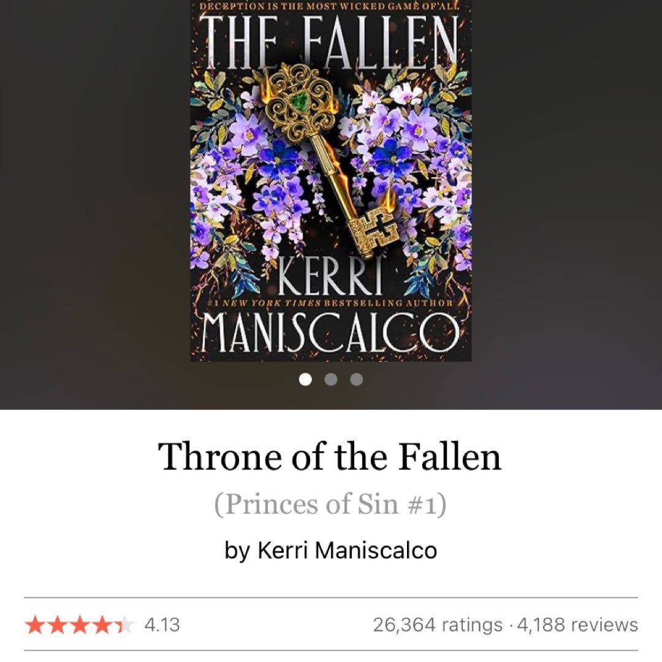662x662 pixels.
Task: View the 26,364 ratings breakdown
Action: [x=438, y=625]
